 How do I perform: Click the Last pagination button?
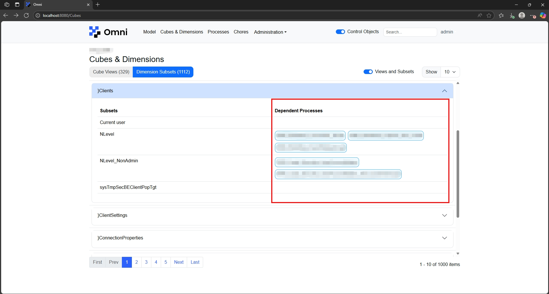point(195,262)
